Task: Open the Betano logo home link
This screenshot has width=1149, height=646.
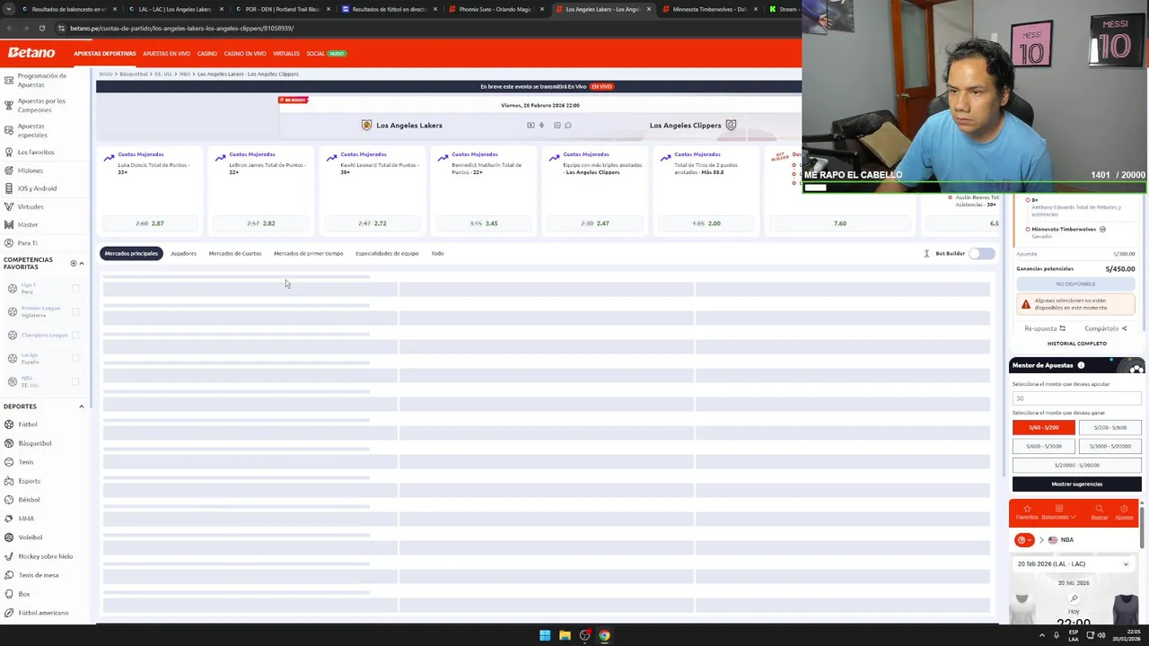Action: (31, 53)
